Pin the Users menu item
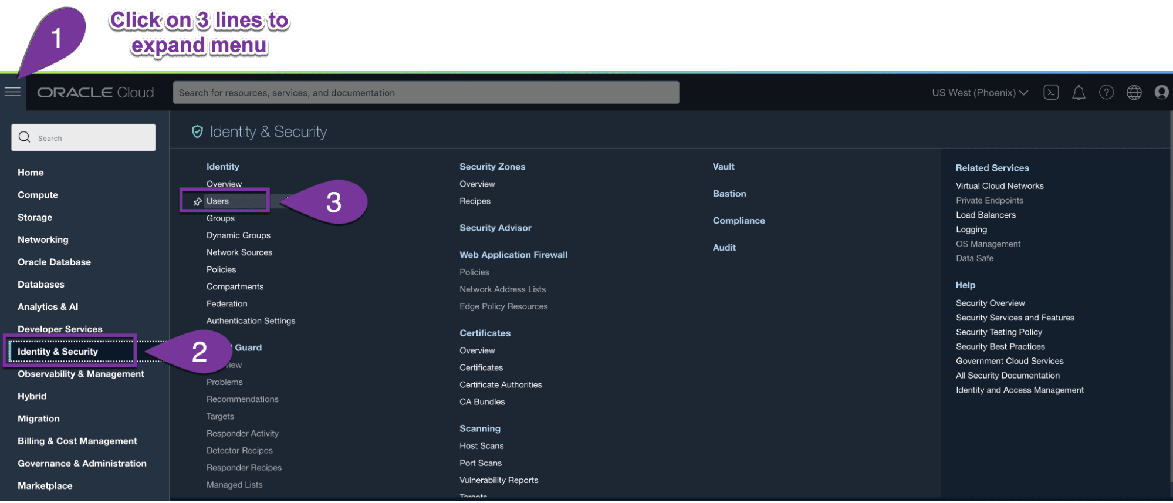 (198, 201)
